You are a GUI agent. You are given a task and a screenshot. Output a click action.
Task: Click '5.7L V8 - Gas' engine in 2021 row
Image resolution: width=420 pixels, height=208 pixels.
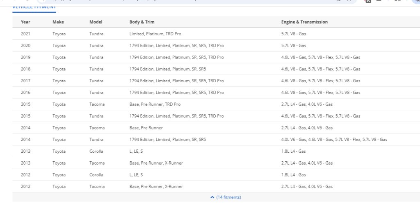(294, 34)
